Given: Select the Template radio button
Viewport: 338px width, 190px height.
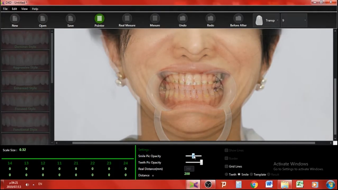Looking at the screenshot, I should (x=251, y=174).
